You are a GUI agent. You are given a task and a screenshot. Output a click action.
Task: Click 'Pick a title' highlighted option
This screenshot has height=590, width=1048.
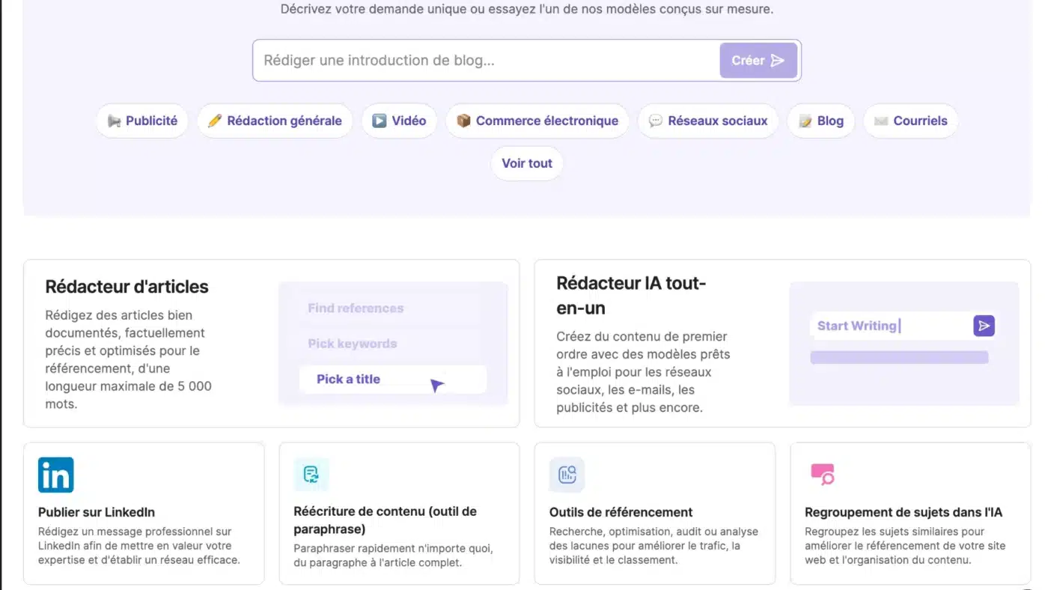393,379
